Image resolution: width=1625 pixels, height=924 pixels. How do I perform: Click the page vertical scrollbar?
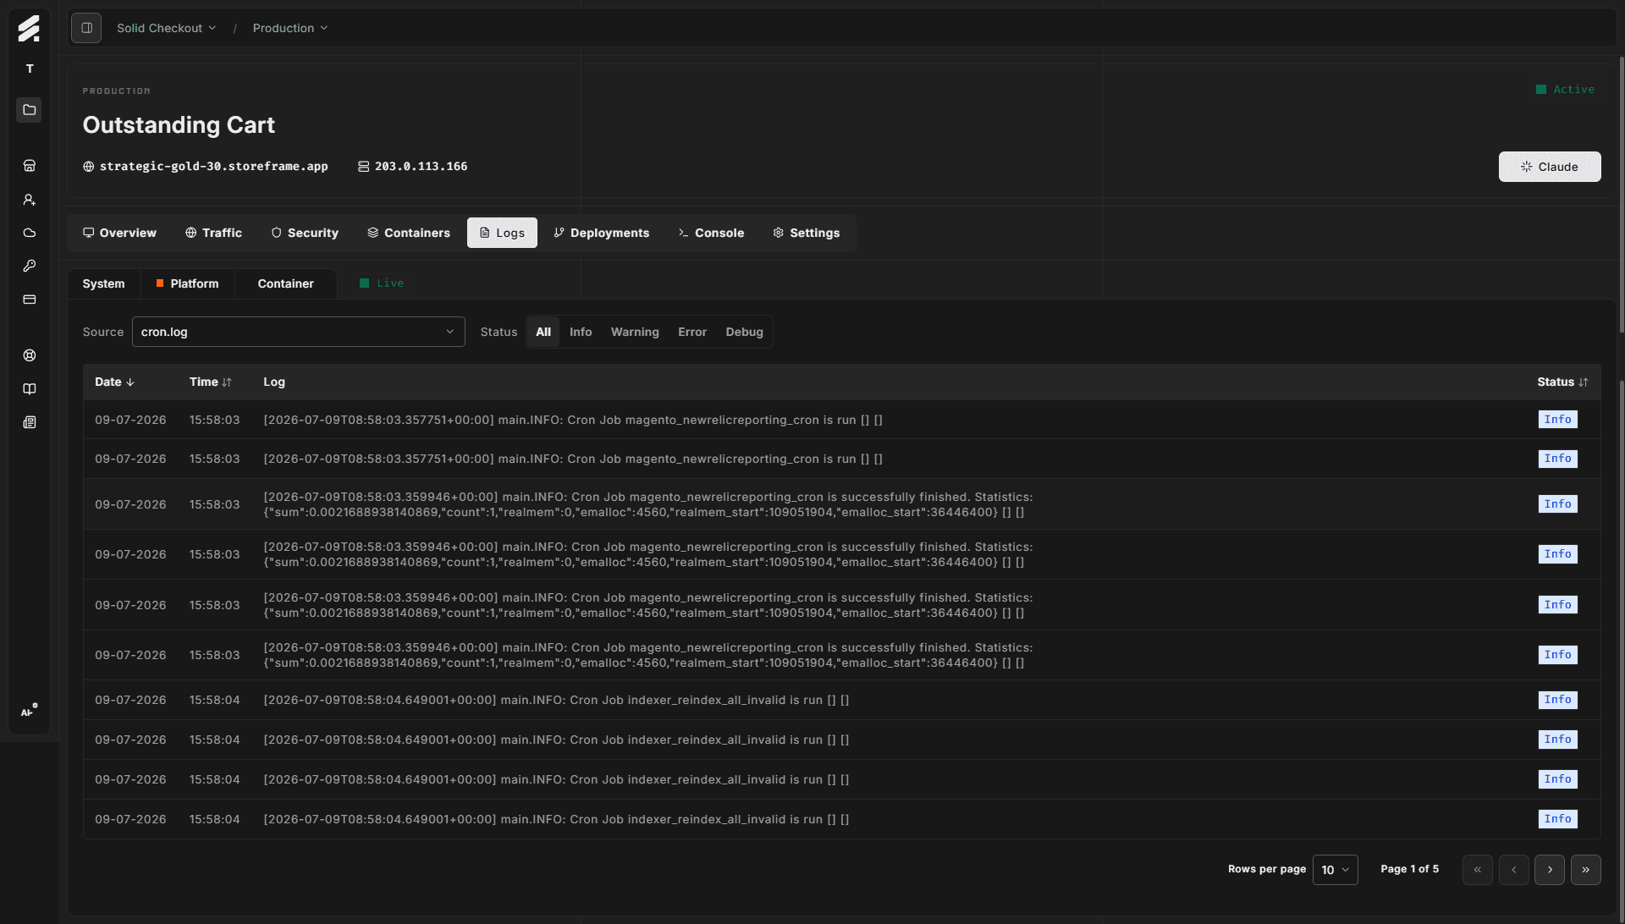click(1621, 195)
